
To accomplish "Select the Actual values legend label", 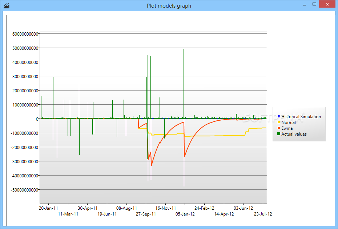I will click(294, 134).
